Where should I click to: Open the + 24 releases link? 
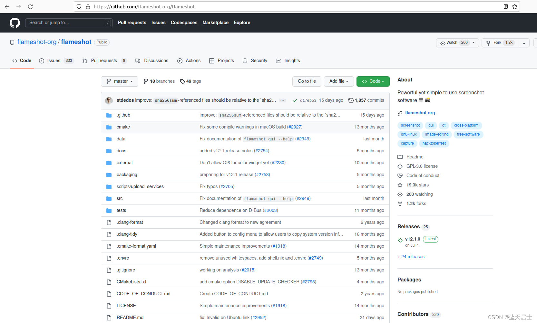411,257
